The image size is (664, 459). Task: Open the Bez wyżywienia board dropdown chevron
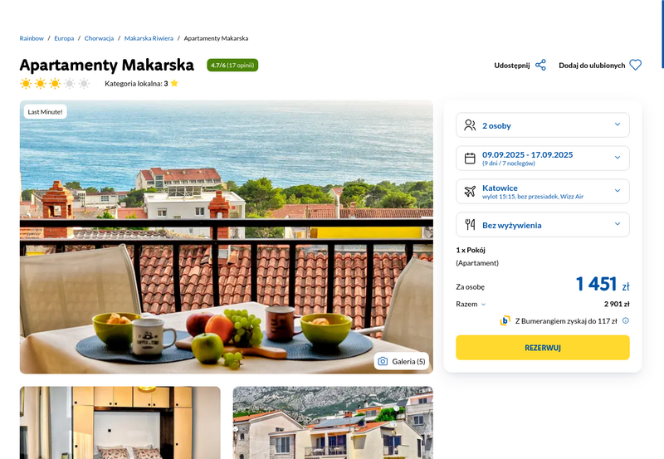(618, 224)
